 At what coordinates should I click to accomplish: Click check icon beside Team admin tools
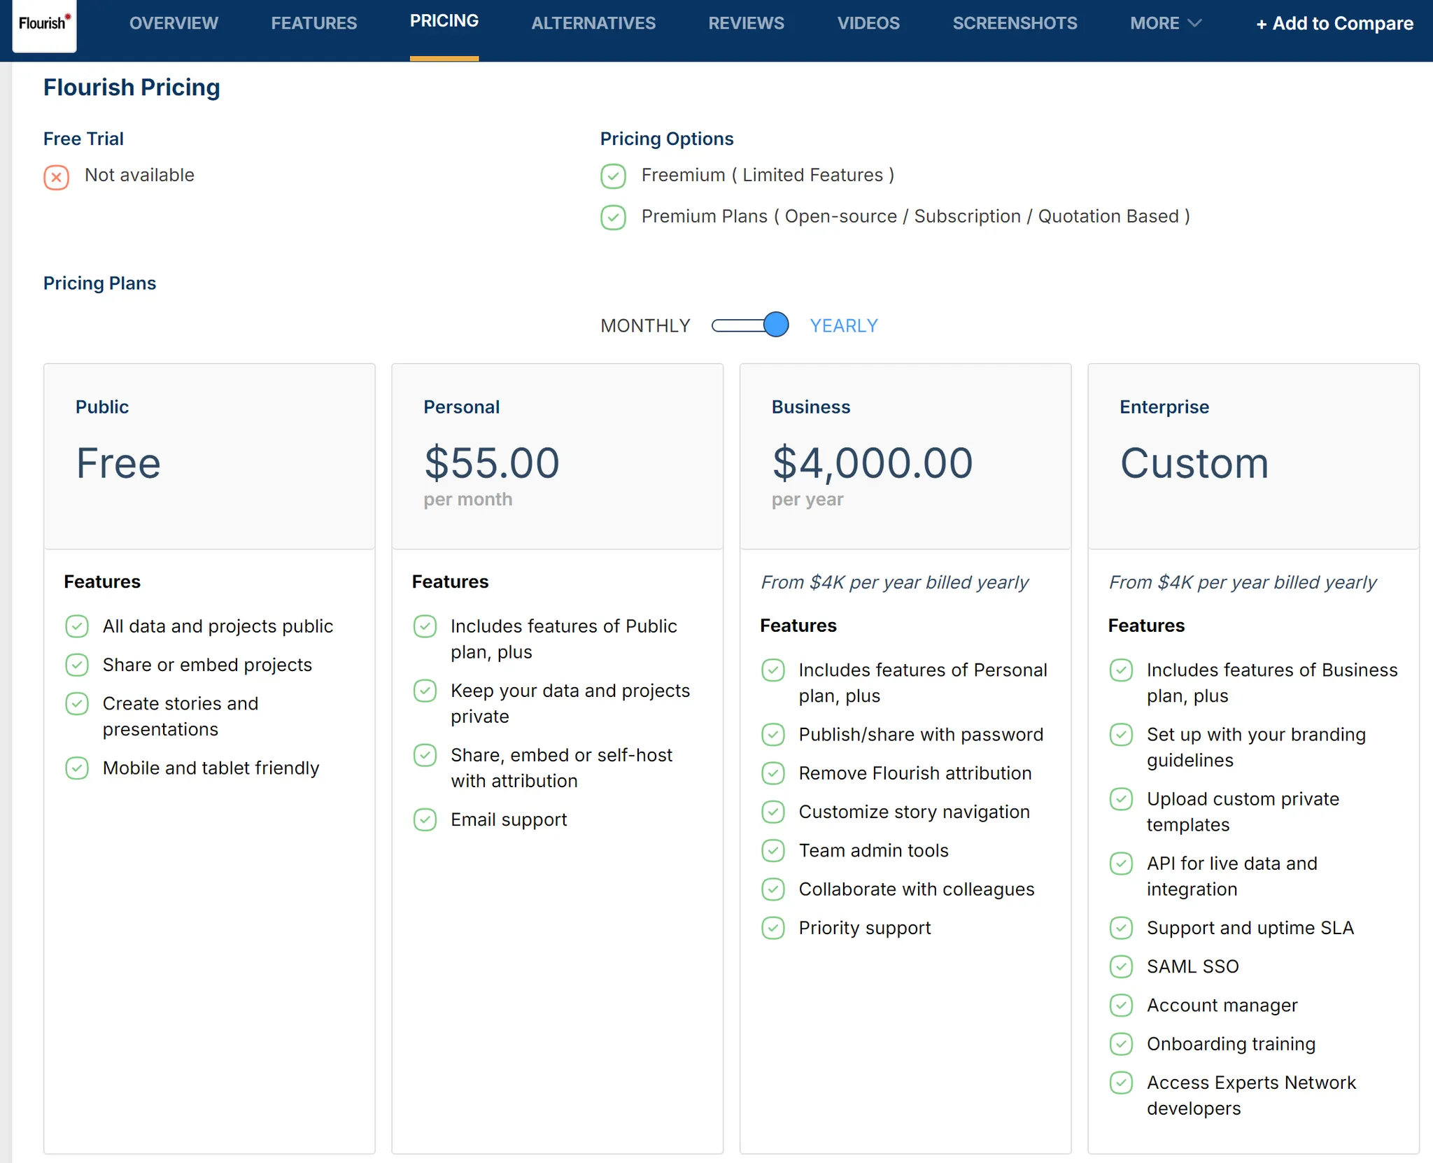pyautogui.click(x=772, y=851)
